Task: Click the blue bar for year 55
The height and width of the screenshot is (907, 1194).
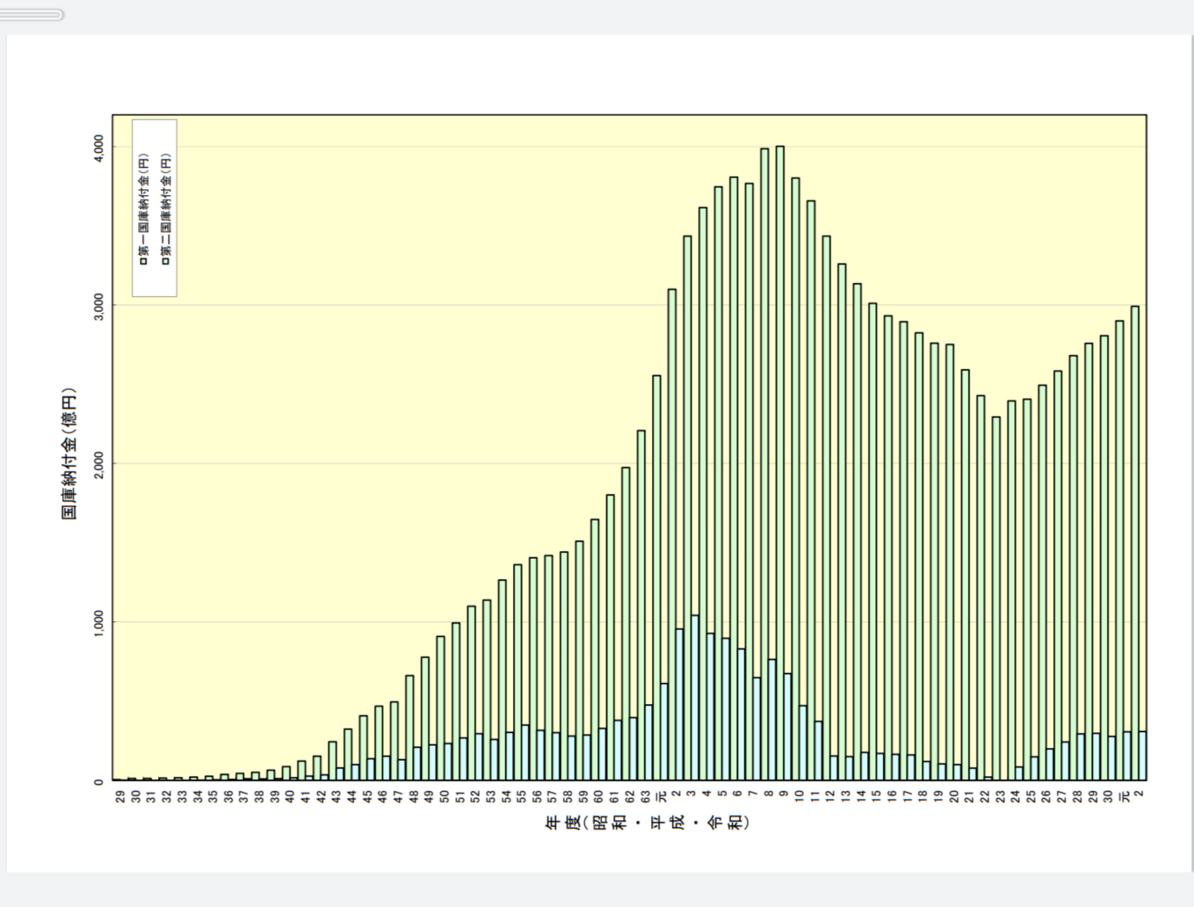Action: [525, 752]
